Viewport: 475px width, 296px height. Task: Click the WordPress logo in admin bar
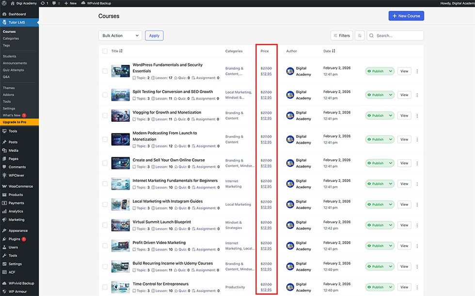(x=4, y=3)
